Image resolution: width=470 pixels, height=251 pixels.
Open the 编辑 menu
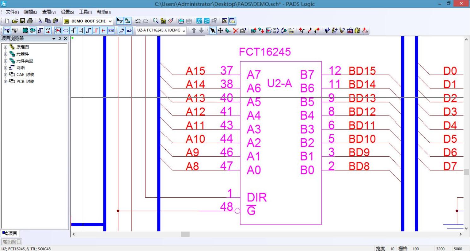click(x=31, y=12)
